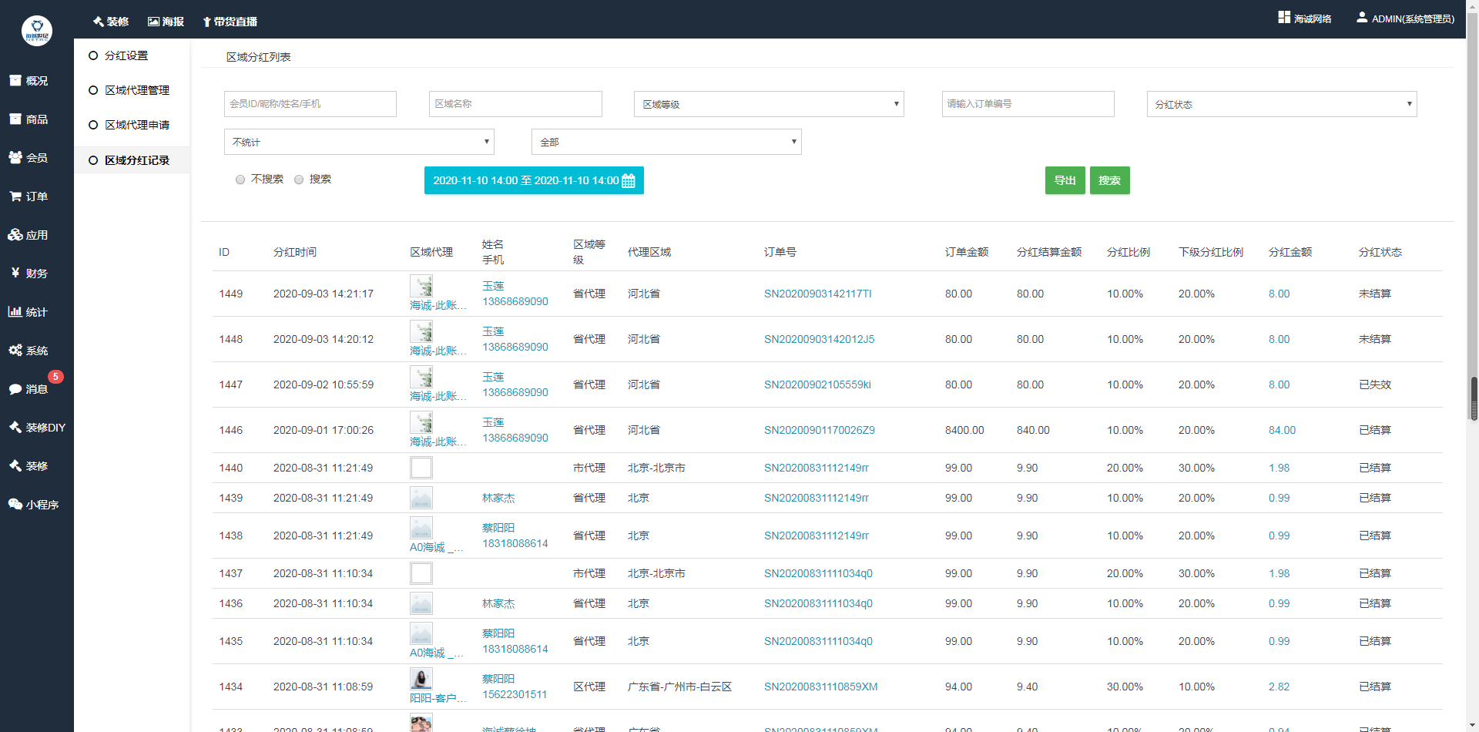Select the 搜索 radio button
This screenshot has width=1479, height=732.
299,180
